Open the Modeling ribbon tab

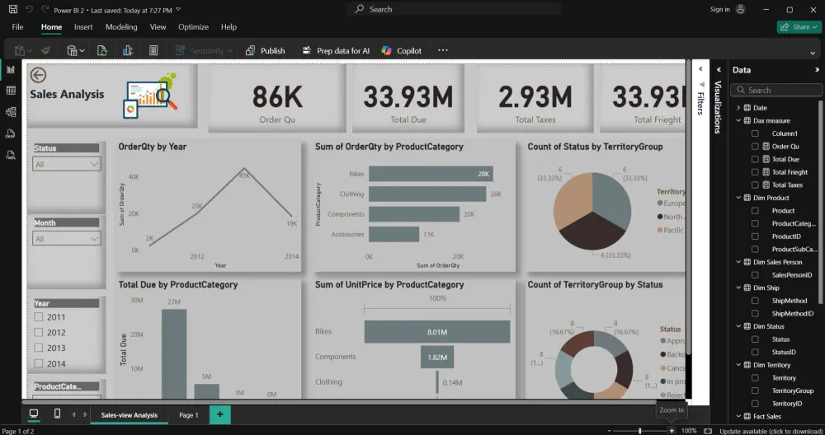pyautogui.click(x=121, y=27)
